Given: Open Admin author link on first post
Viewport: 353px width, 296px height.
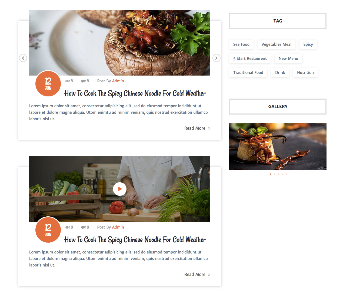Looking at the screenshot, I should (118, 81).
